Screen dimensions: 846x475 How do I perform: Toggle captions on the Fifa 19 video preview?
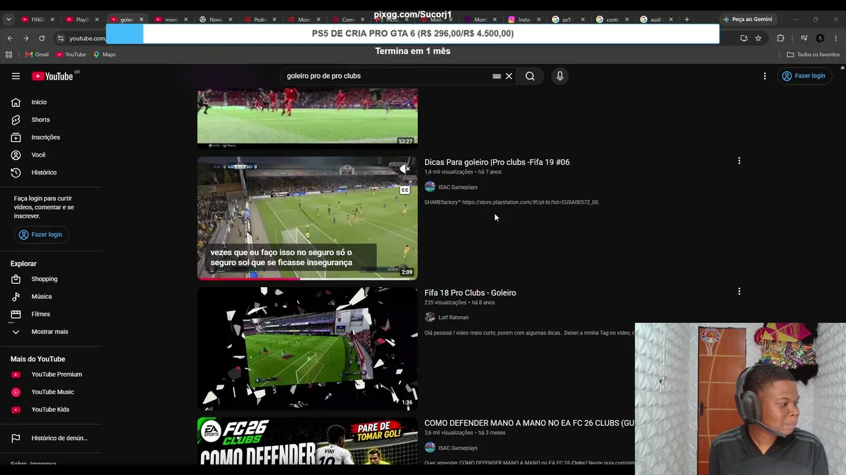click(x=404, y=190)
